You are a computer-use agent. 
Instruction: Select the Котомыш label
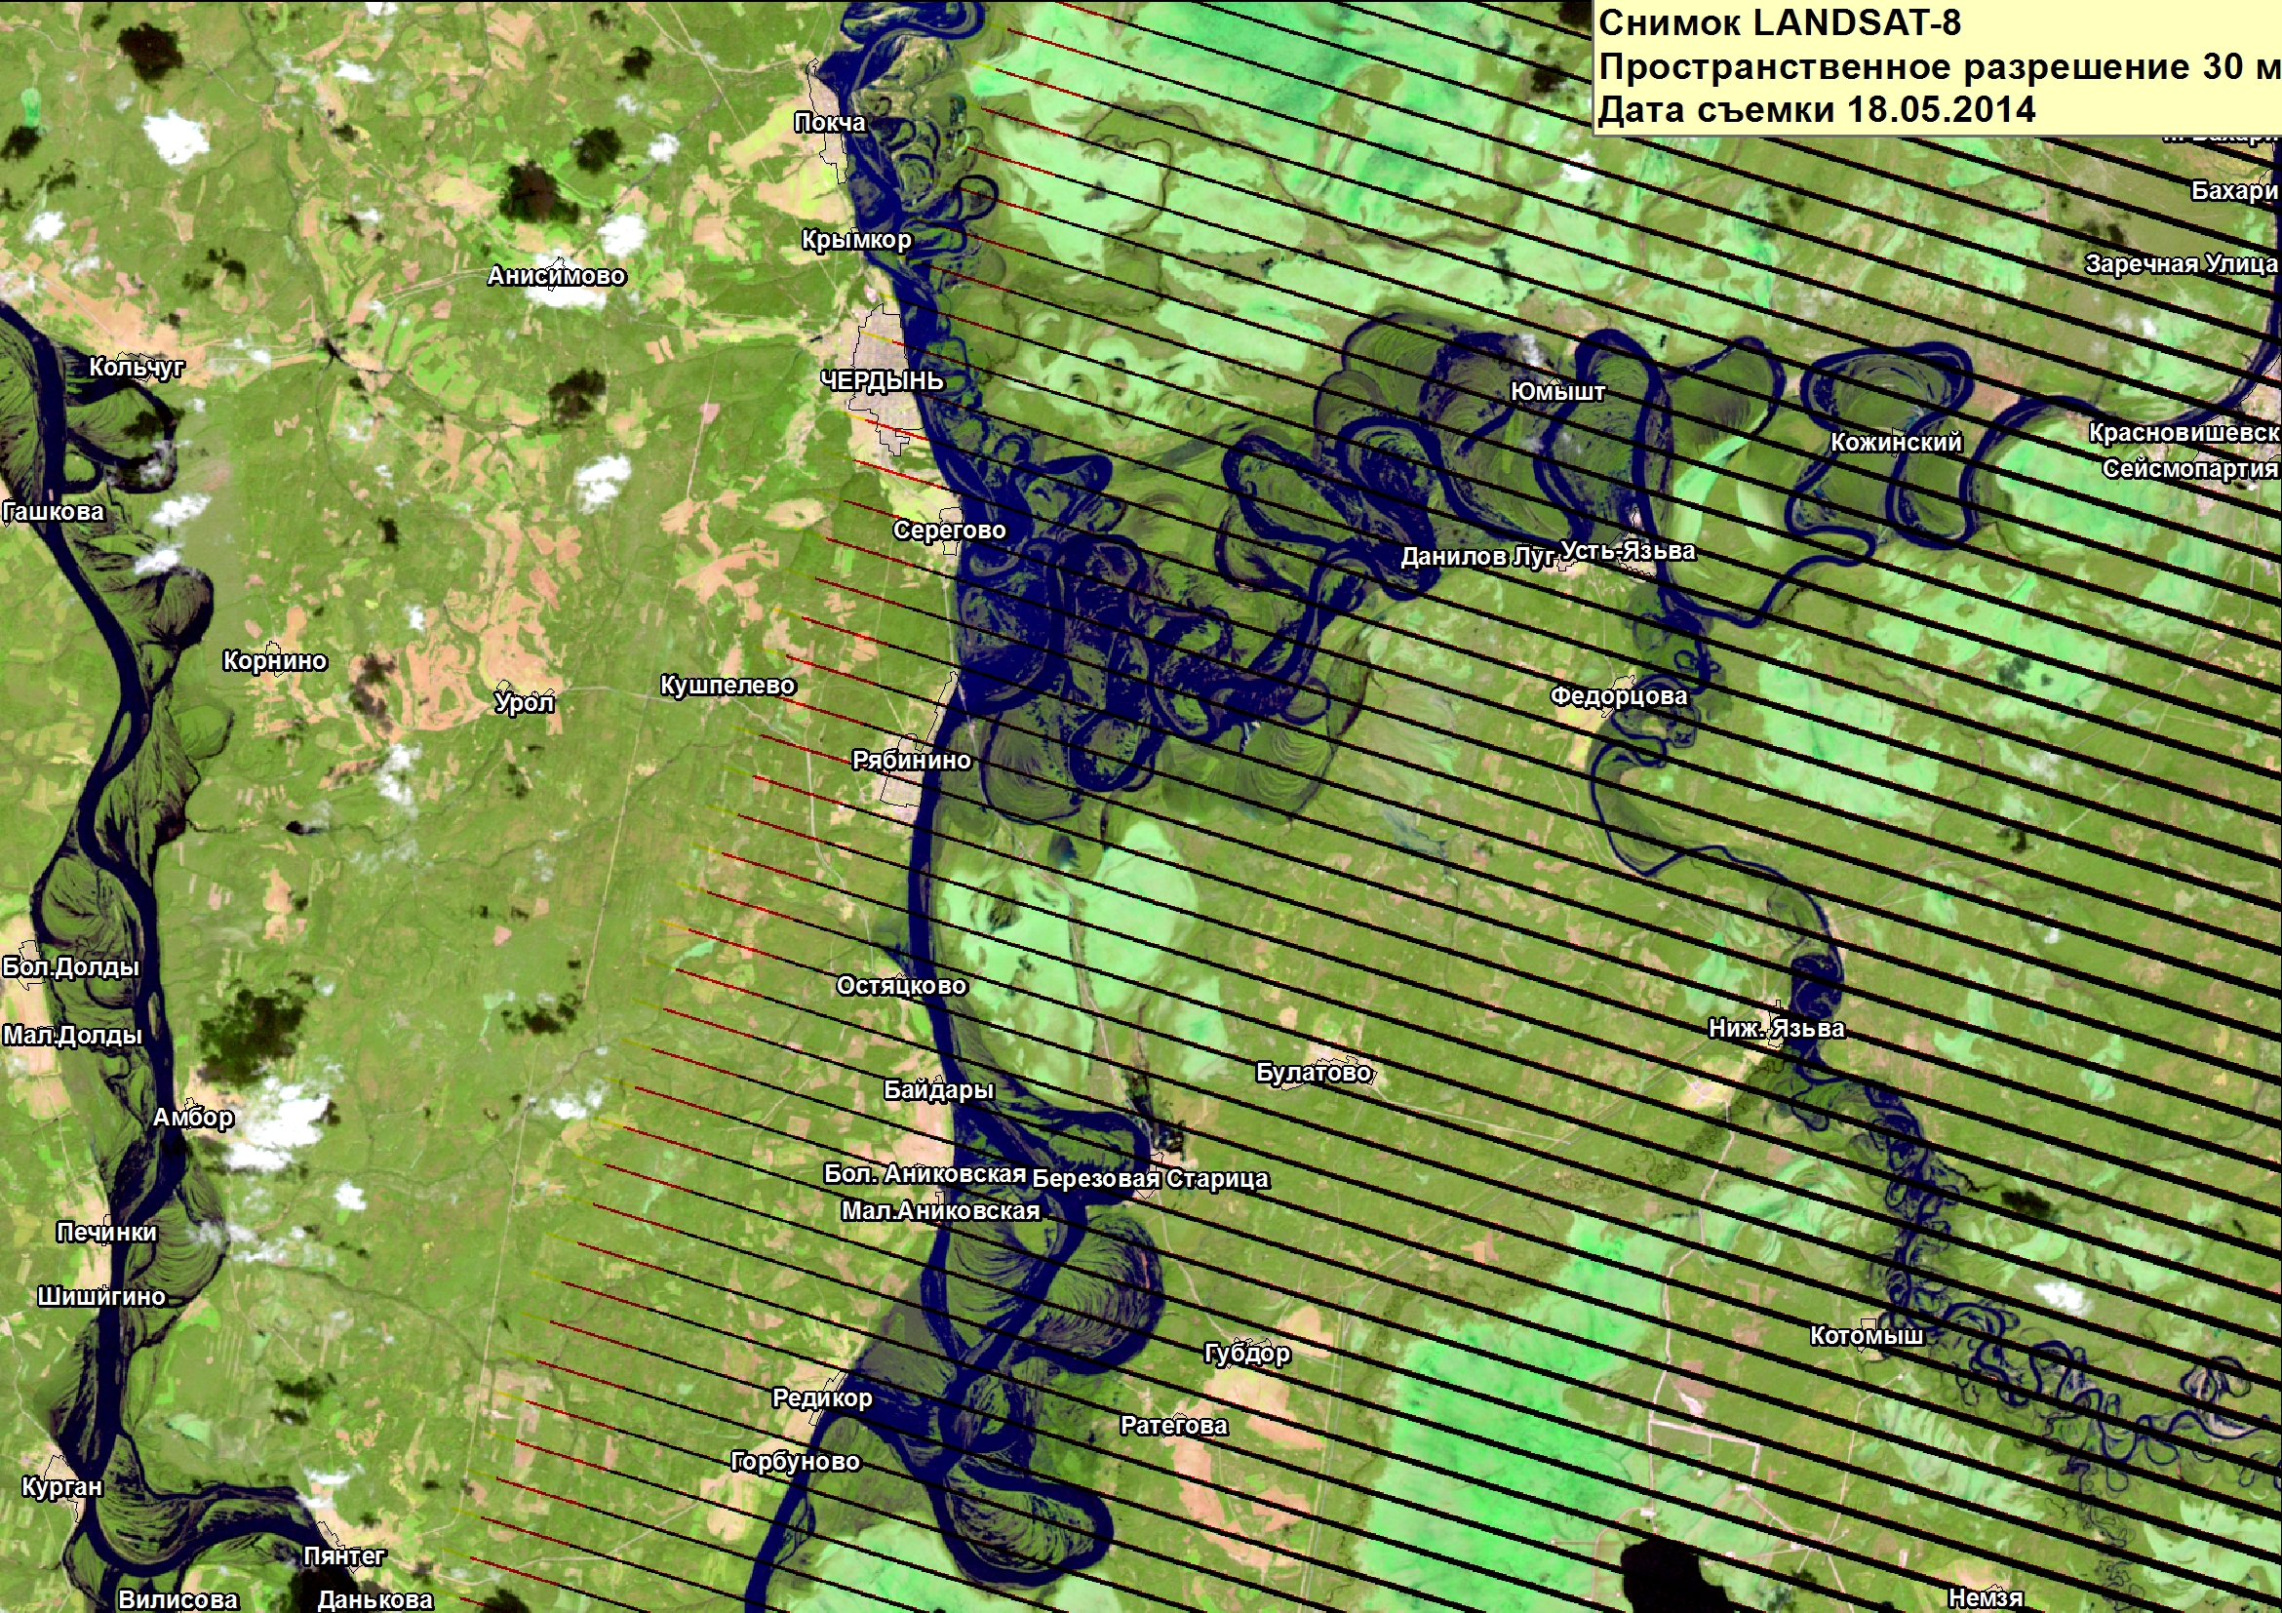[1867, 1337]
